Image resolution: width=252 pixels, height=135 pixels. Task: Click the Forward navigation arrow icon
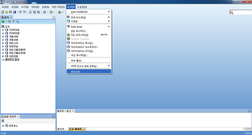coord(51,12)
